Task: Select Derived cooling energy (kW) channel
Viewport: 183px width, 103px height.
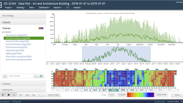Action: (x=24, y=38)
